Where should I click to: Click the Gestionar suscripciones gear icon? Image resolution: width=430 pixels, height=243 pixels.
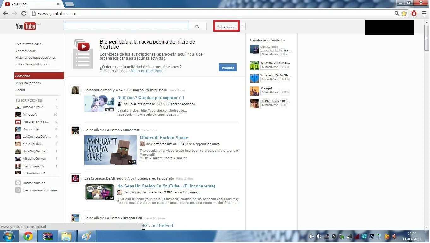[x=18, y=190]
